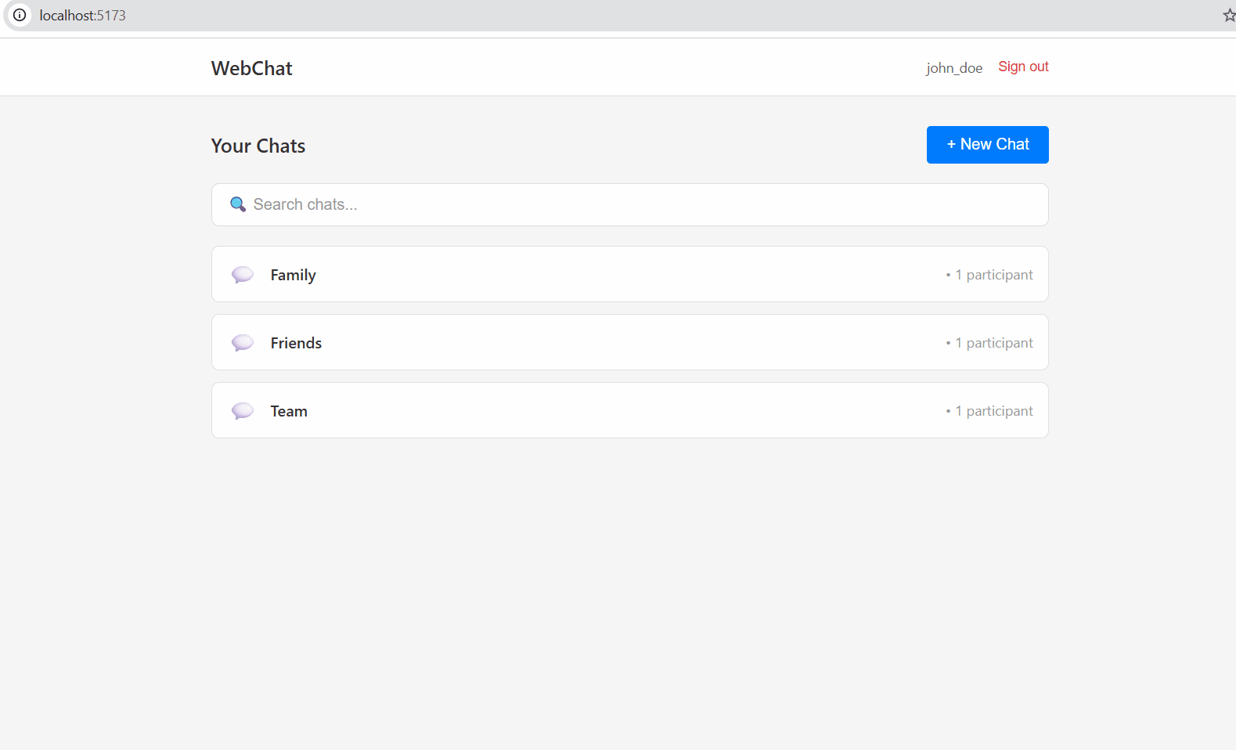This screenshot has width=1236, height=750.
Task: Click the WebChat logo title
Action: [251, 68]
